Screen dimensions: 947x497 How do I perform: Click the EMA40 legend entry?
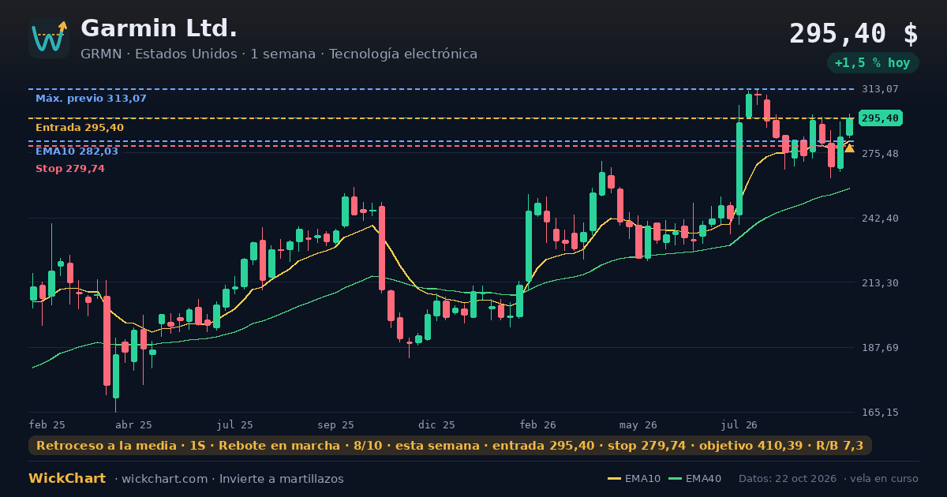click(x=694, y=479)
